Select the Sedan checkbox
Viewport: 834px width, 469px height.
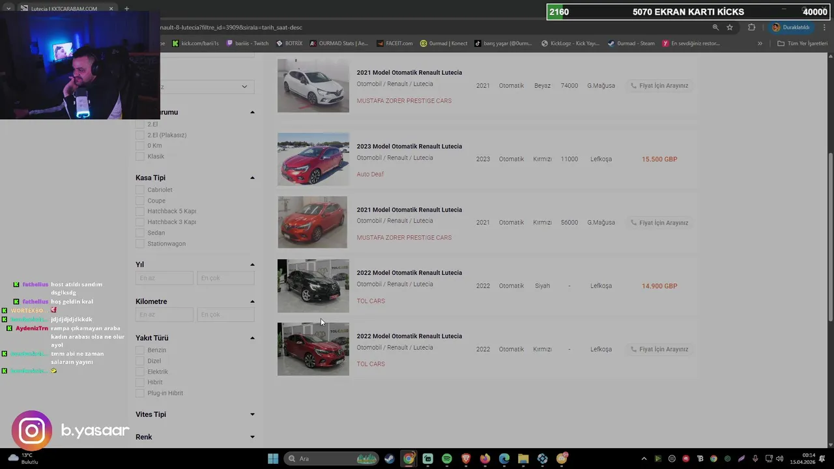coord(139,233)
